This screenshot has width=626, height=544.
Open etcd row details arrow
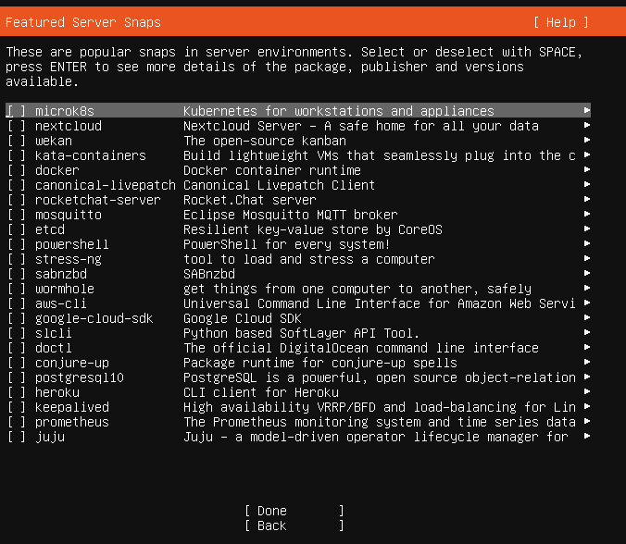click(586, 229)
